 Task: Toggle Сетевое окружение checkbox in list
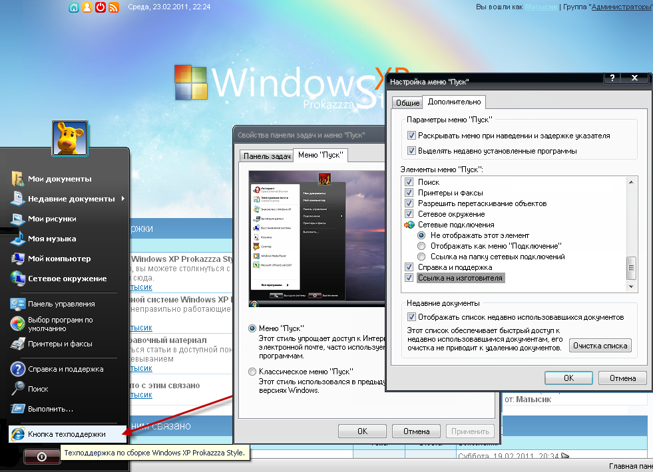(409, 214)
